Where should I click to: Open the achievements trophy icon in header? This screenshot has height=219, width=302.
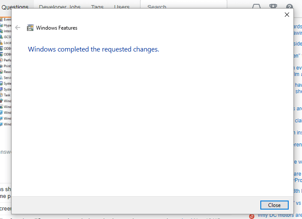[x=273, y=6]
